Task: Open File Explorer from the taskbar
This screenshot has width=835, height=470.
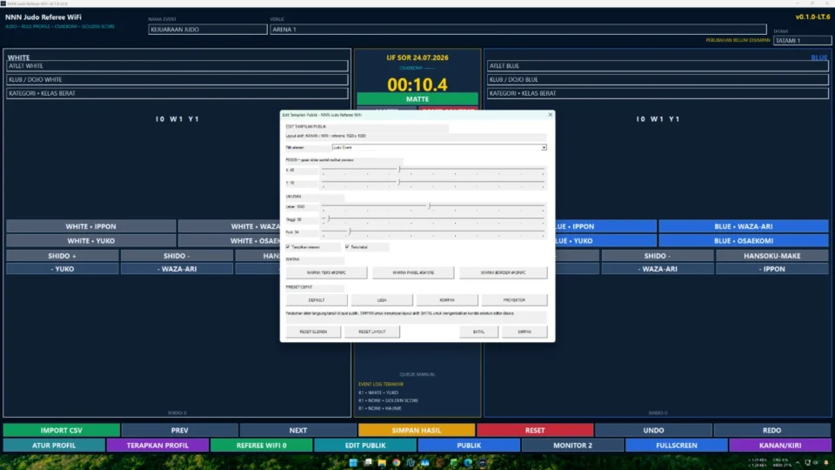Action: pyautogui.click(x=382, y=462)
